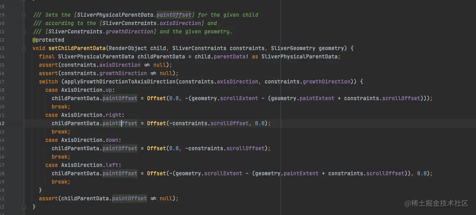Click the "as" cast keyword
Image resolution: width=476 pixels, height=215 pixels.
pos(255,56)
